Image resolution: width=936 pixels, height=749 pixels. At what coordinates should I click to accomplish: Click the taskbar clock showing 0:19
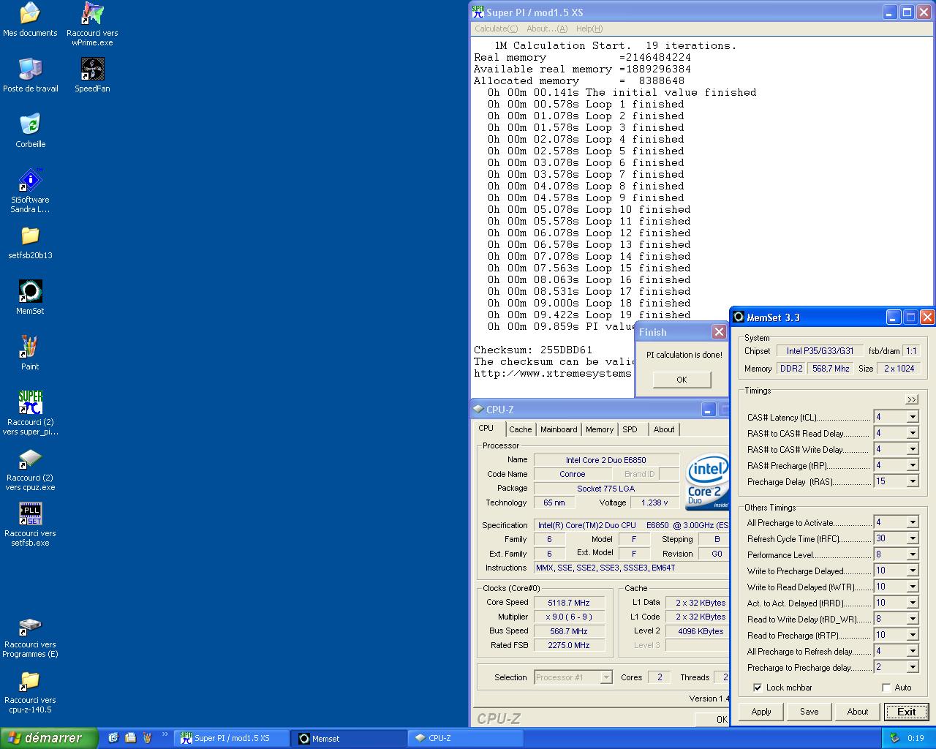[x=916, y=738]
